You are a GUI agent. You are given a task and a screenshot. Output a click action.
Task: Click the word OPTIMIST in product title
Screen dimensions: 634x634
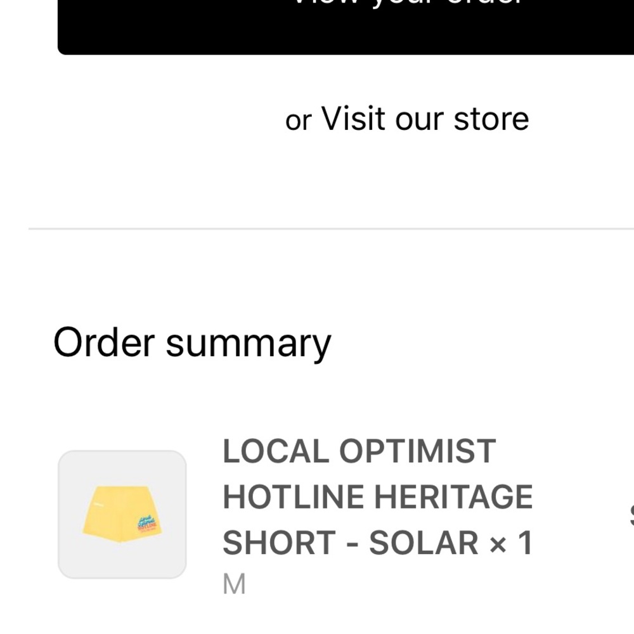point(417,451)
